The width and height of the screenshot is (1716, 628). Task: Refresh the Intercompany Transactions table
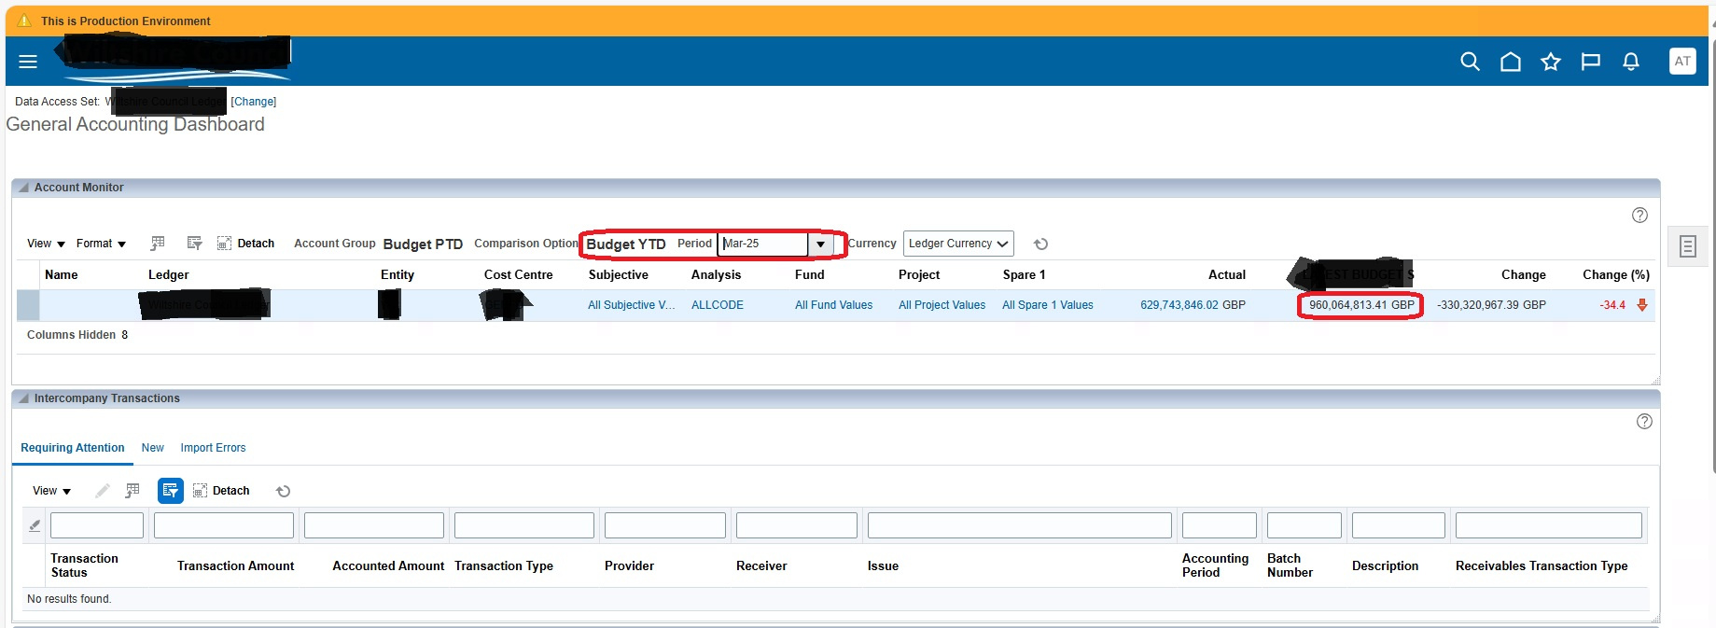(x=284, y=491)
